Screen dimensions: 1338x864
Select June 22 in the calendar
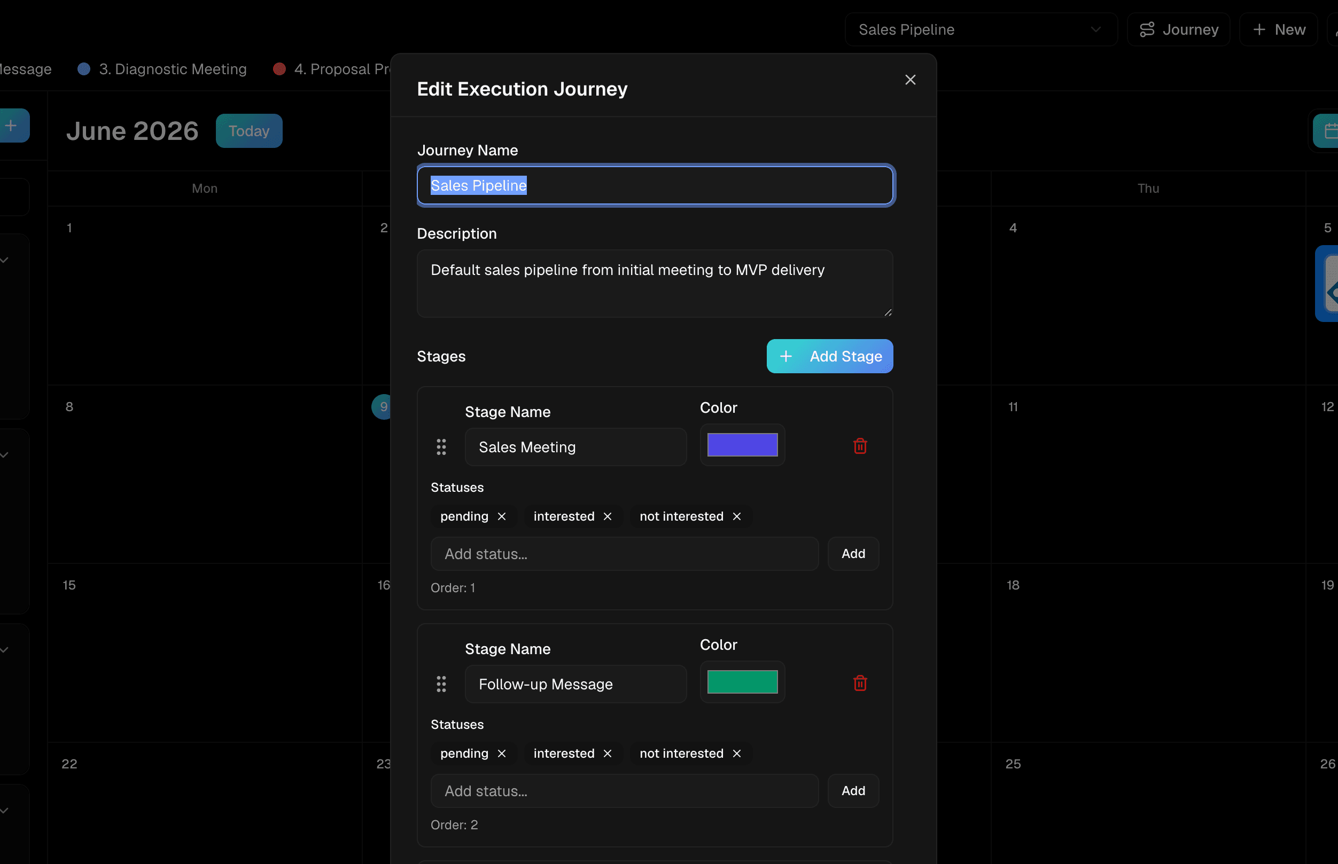[x=69, y=764]
